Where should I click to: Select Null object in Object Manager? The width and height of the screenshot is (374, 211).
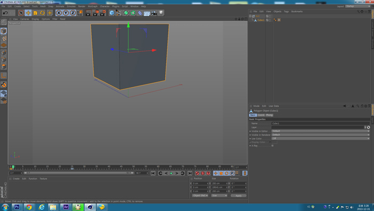click(257, 16)
